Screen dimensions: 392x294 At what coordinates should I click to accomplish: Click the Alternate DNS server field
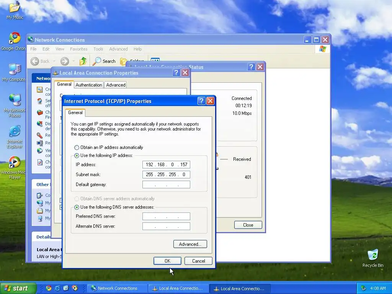[x=166, y=226]
